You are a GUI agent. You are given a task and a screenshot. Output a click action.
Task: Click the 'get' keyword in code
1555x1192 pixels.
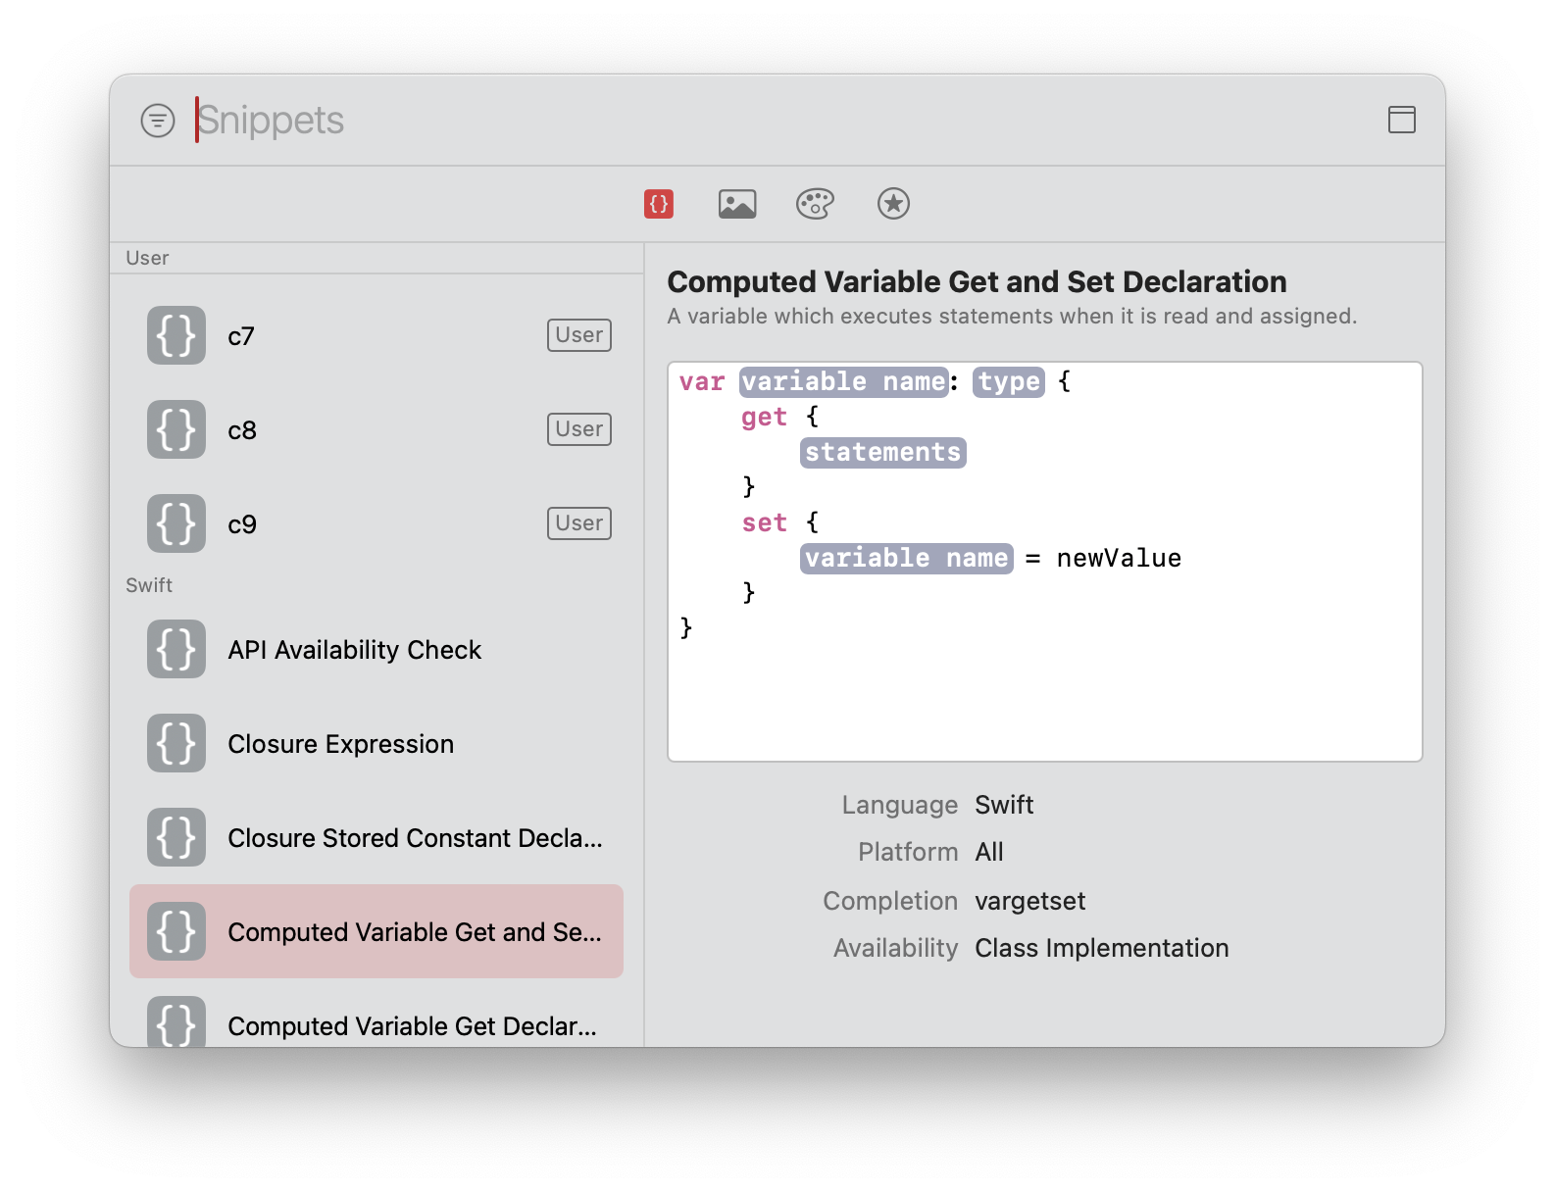764,417
